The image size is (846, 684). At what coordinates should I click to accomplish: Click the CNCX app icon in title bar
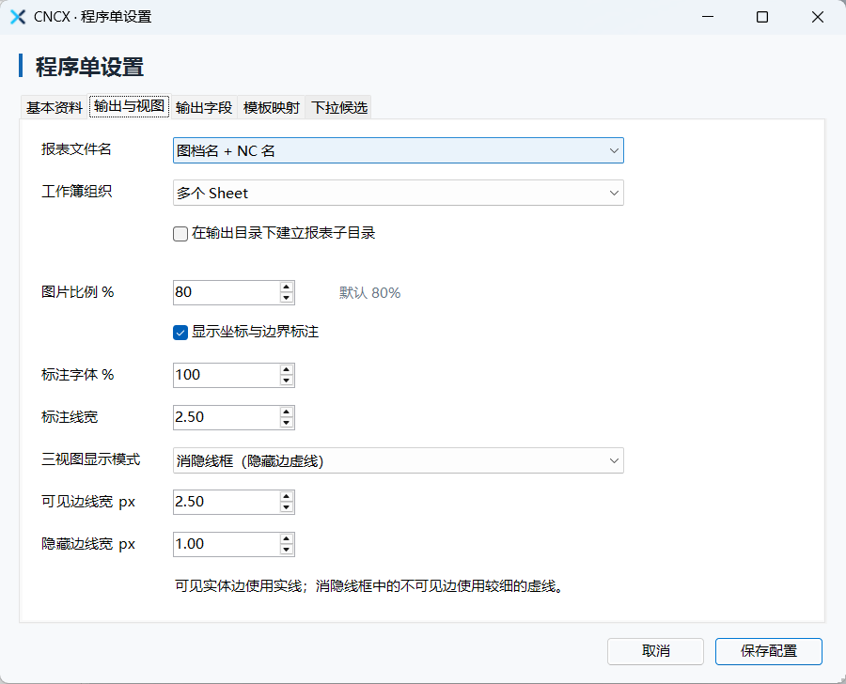click(18, 17)
